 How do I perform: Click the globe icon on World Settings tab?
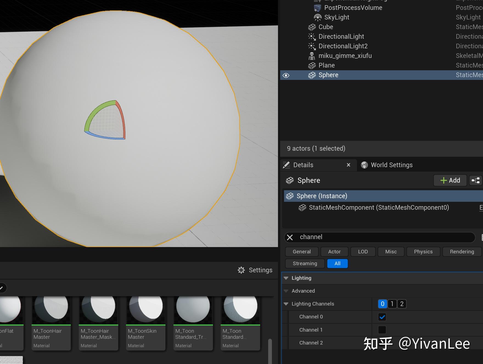[x=364, y=165]
